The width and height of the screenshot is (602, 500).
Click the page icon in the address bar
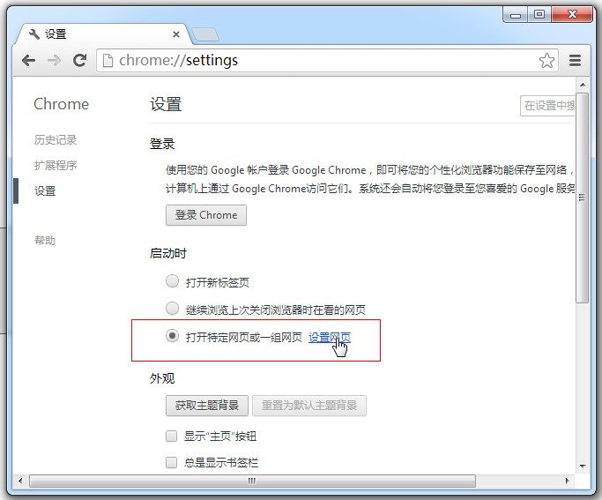point(108,60)
